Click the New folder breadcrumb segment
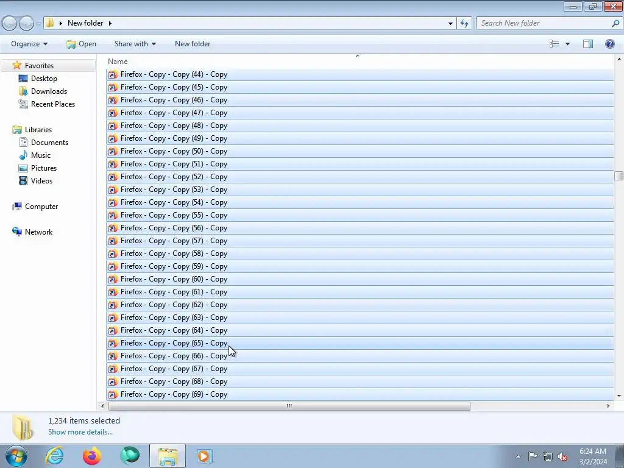 85,23
